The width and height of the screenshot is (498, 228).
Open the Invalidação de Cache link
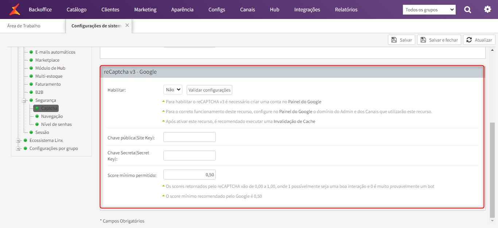coord(295,121)
